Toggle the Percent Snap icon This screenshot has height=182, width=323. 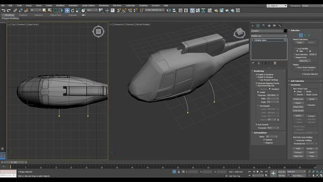click(130, 10)
